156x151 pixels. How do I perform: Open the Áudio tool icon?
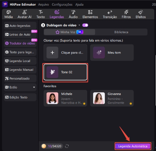73,12
